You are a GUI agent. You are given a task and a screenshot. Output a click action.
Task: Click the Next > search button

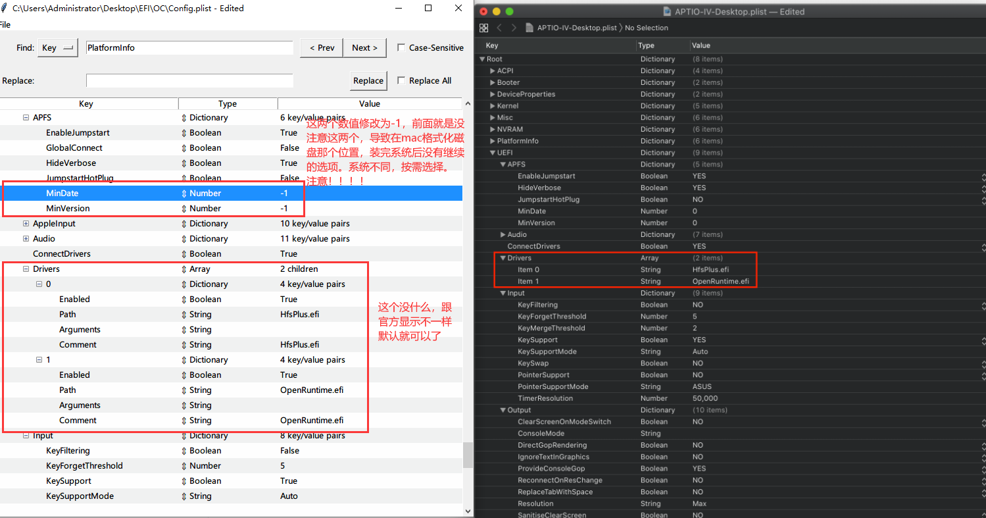point(364,48)
